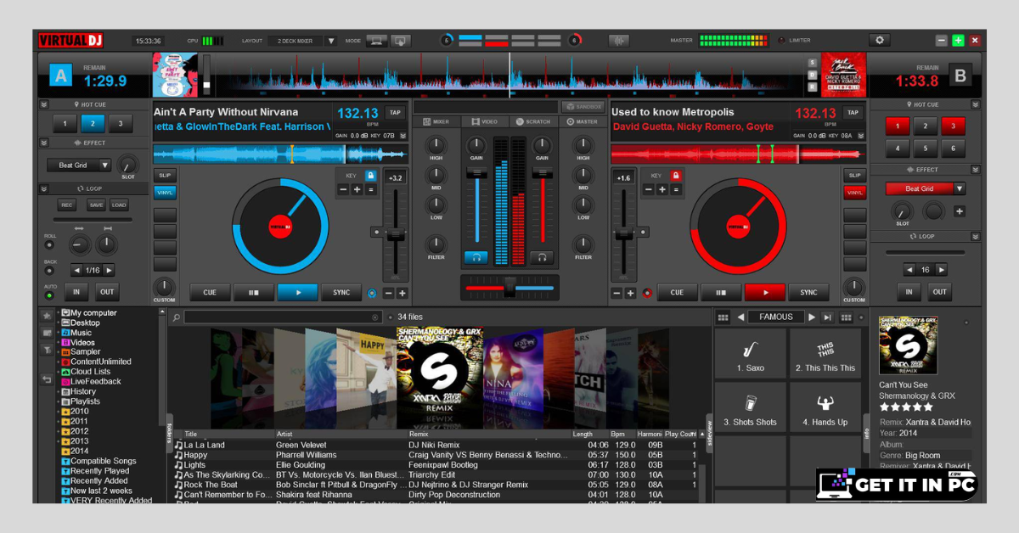
Task: Toggle the SANDBOX button
Action: [583, 107]
